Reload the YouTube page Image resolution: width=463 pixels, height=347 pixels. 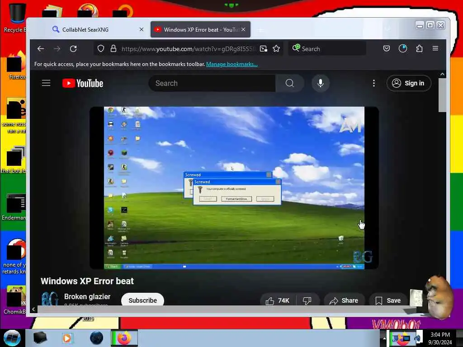pos(73,49)
